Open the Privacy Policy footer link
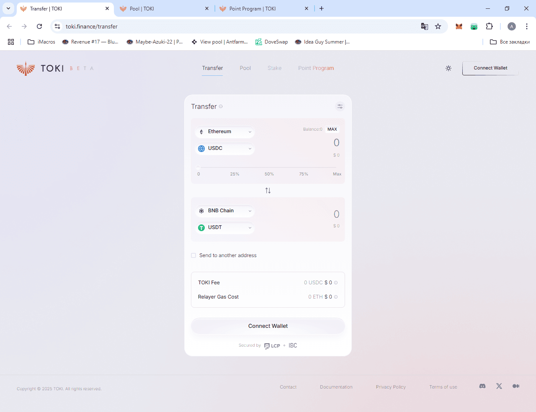 point(391,387)
